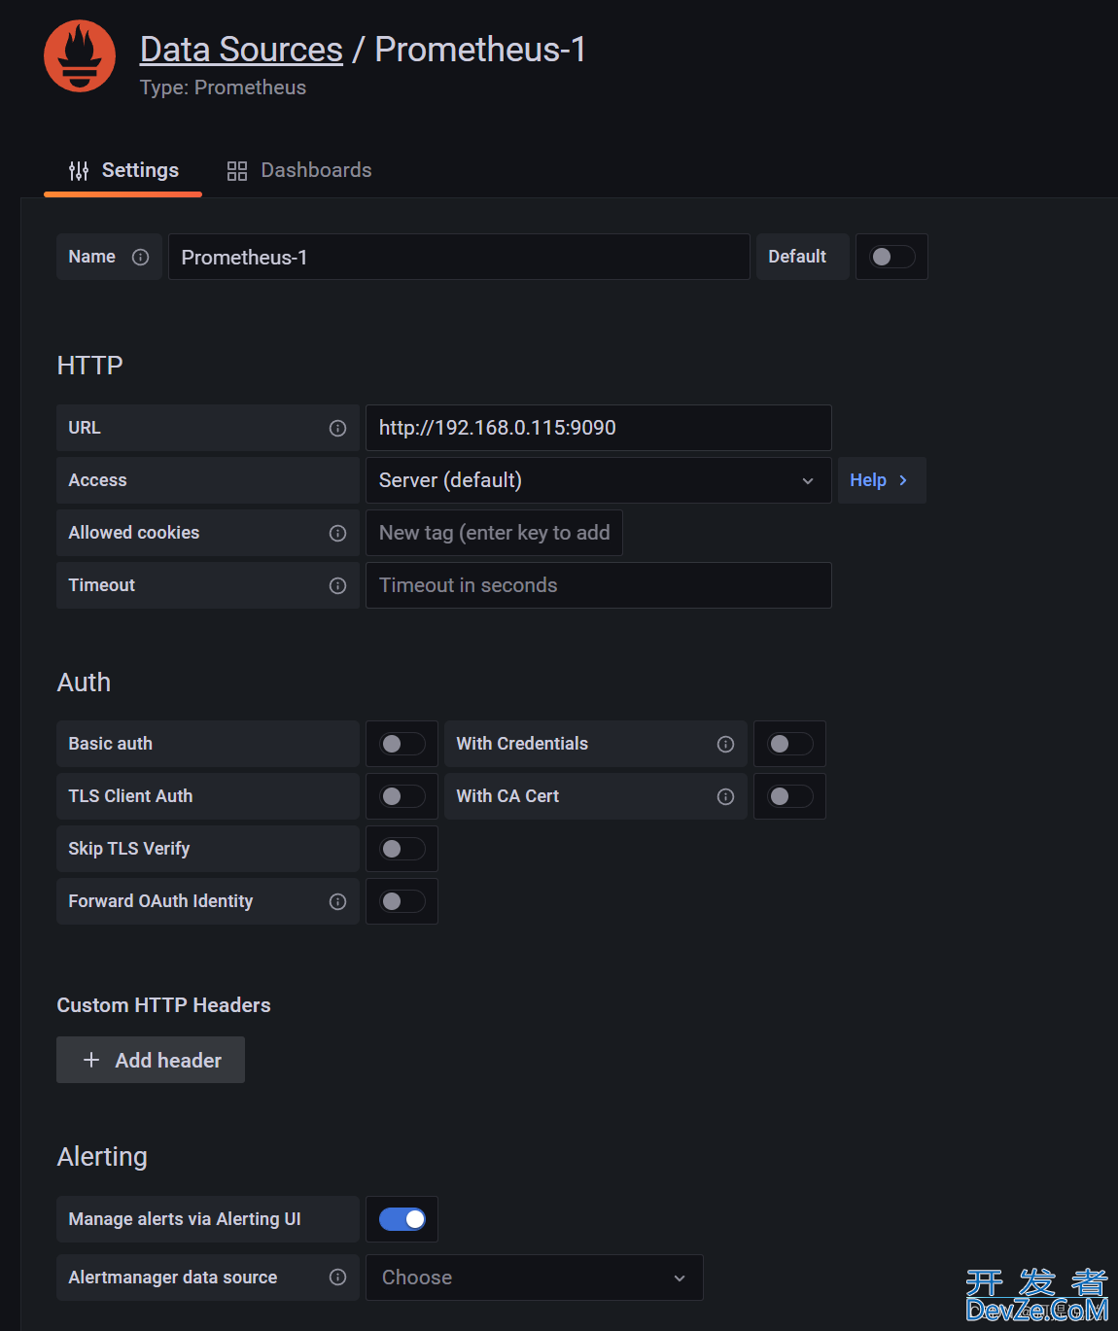The height and width of the screenshot is (1331, 1118).
Task: Open the Data Sources breadcrumb link
Action: point(241,50)
